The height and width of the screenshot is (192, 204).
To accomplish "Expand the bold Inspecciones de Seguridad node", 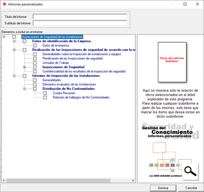I will [24, 67].
